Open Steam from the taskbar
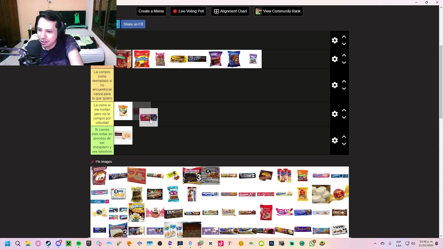 [48, 244]
